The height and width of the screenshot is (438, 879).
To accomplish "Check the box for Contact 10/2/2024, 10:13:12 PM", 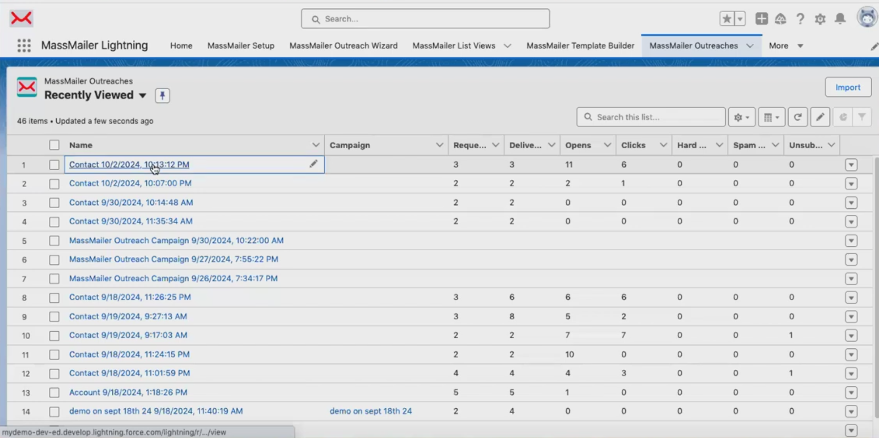I will pyautogui.click(x=54, y=165).
